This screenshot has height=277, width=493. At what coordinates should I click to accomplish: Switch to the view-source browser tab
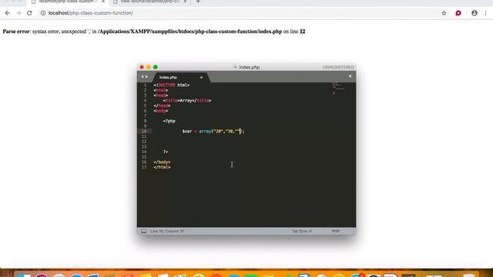pos(150,2)
